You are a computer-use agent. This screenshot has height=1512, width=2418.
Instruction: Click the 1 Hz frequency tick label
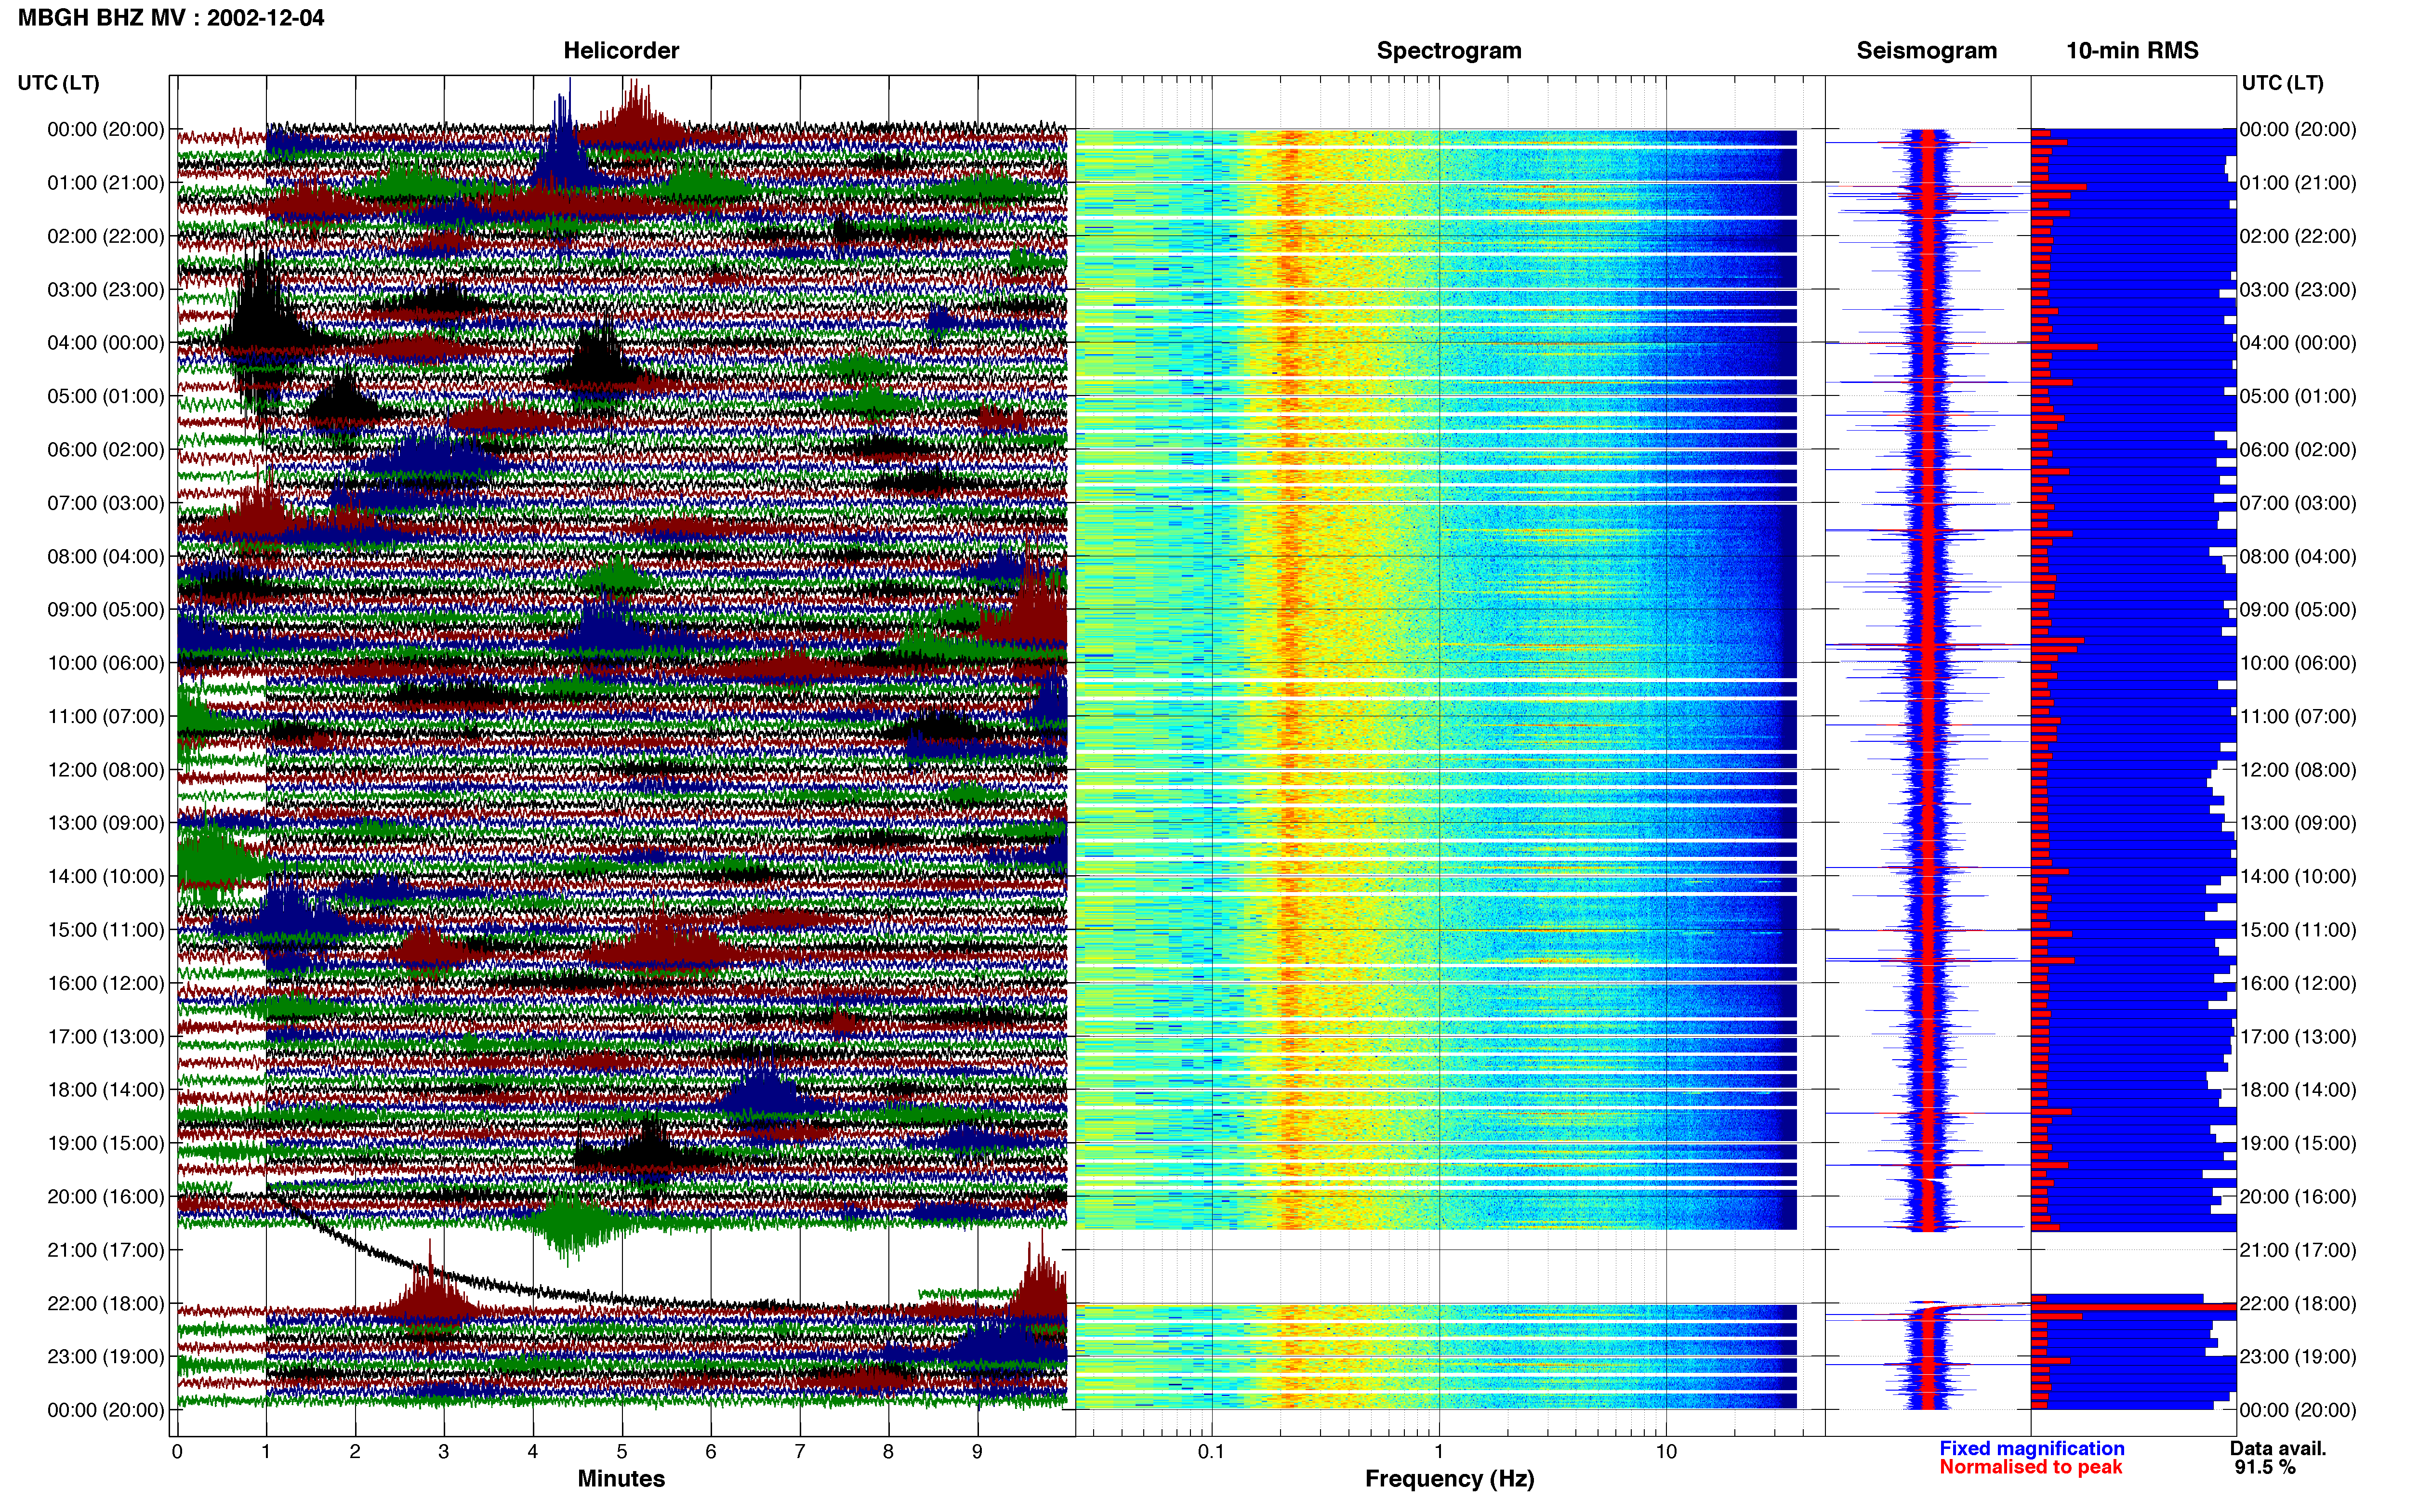1439,1451
